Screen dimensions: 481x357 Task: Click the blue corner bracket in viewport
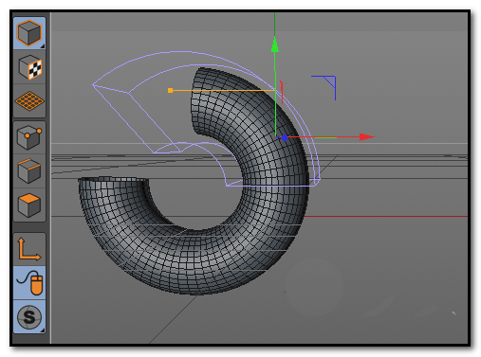(x=324, y=88)
